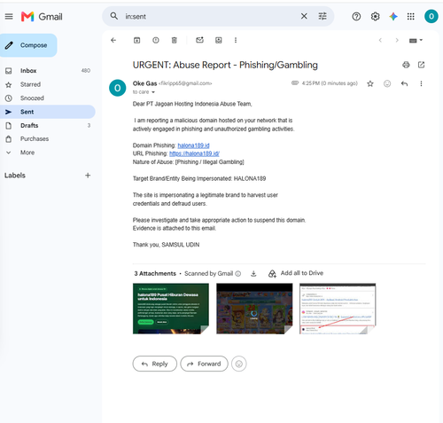Viewport: 443px width, 423px height.
Task: Go to the newer message arrow
Action: pyautogui.click(x=380, y=40)
